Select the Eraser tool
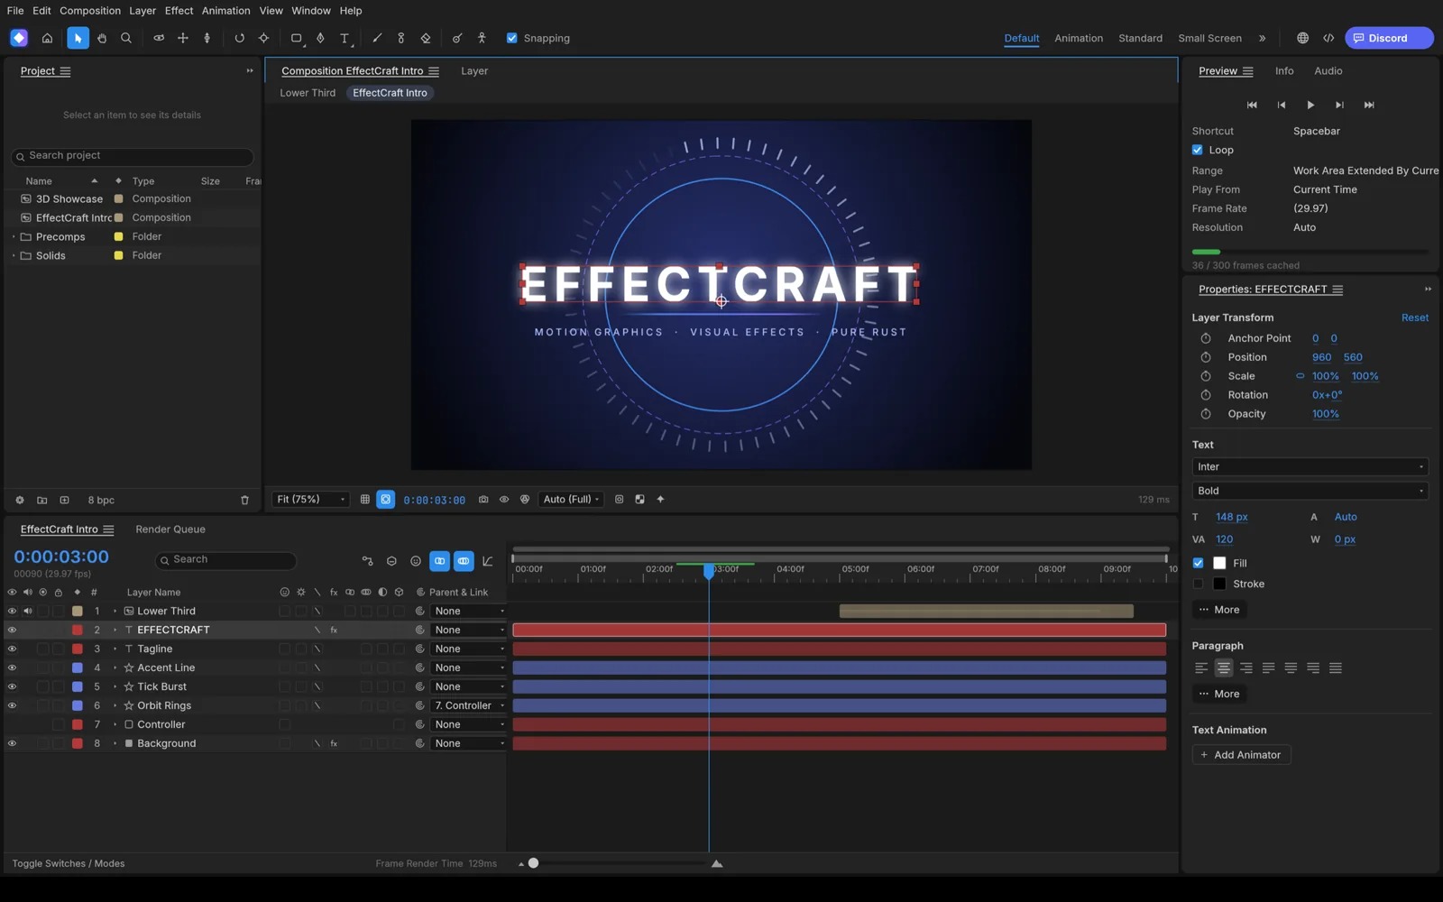 [x=426, y=38]
